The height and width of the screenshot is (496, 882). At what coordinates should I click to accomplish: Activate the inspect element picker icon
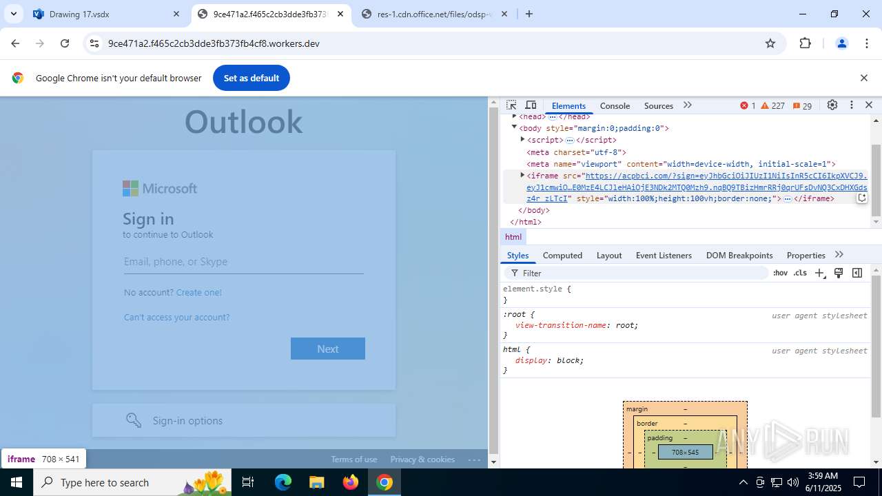511,105
